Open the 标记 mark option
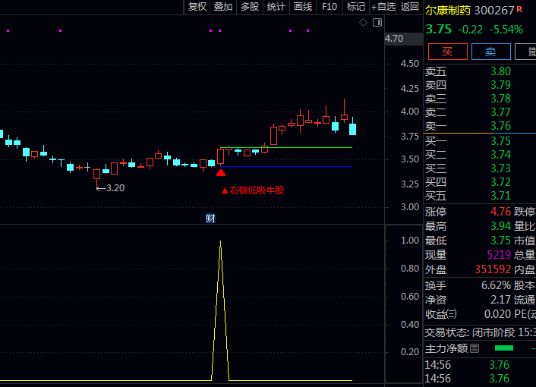The image size is (536, 387). click(356, 7)
